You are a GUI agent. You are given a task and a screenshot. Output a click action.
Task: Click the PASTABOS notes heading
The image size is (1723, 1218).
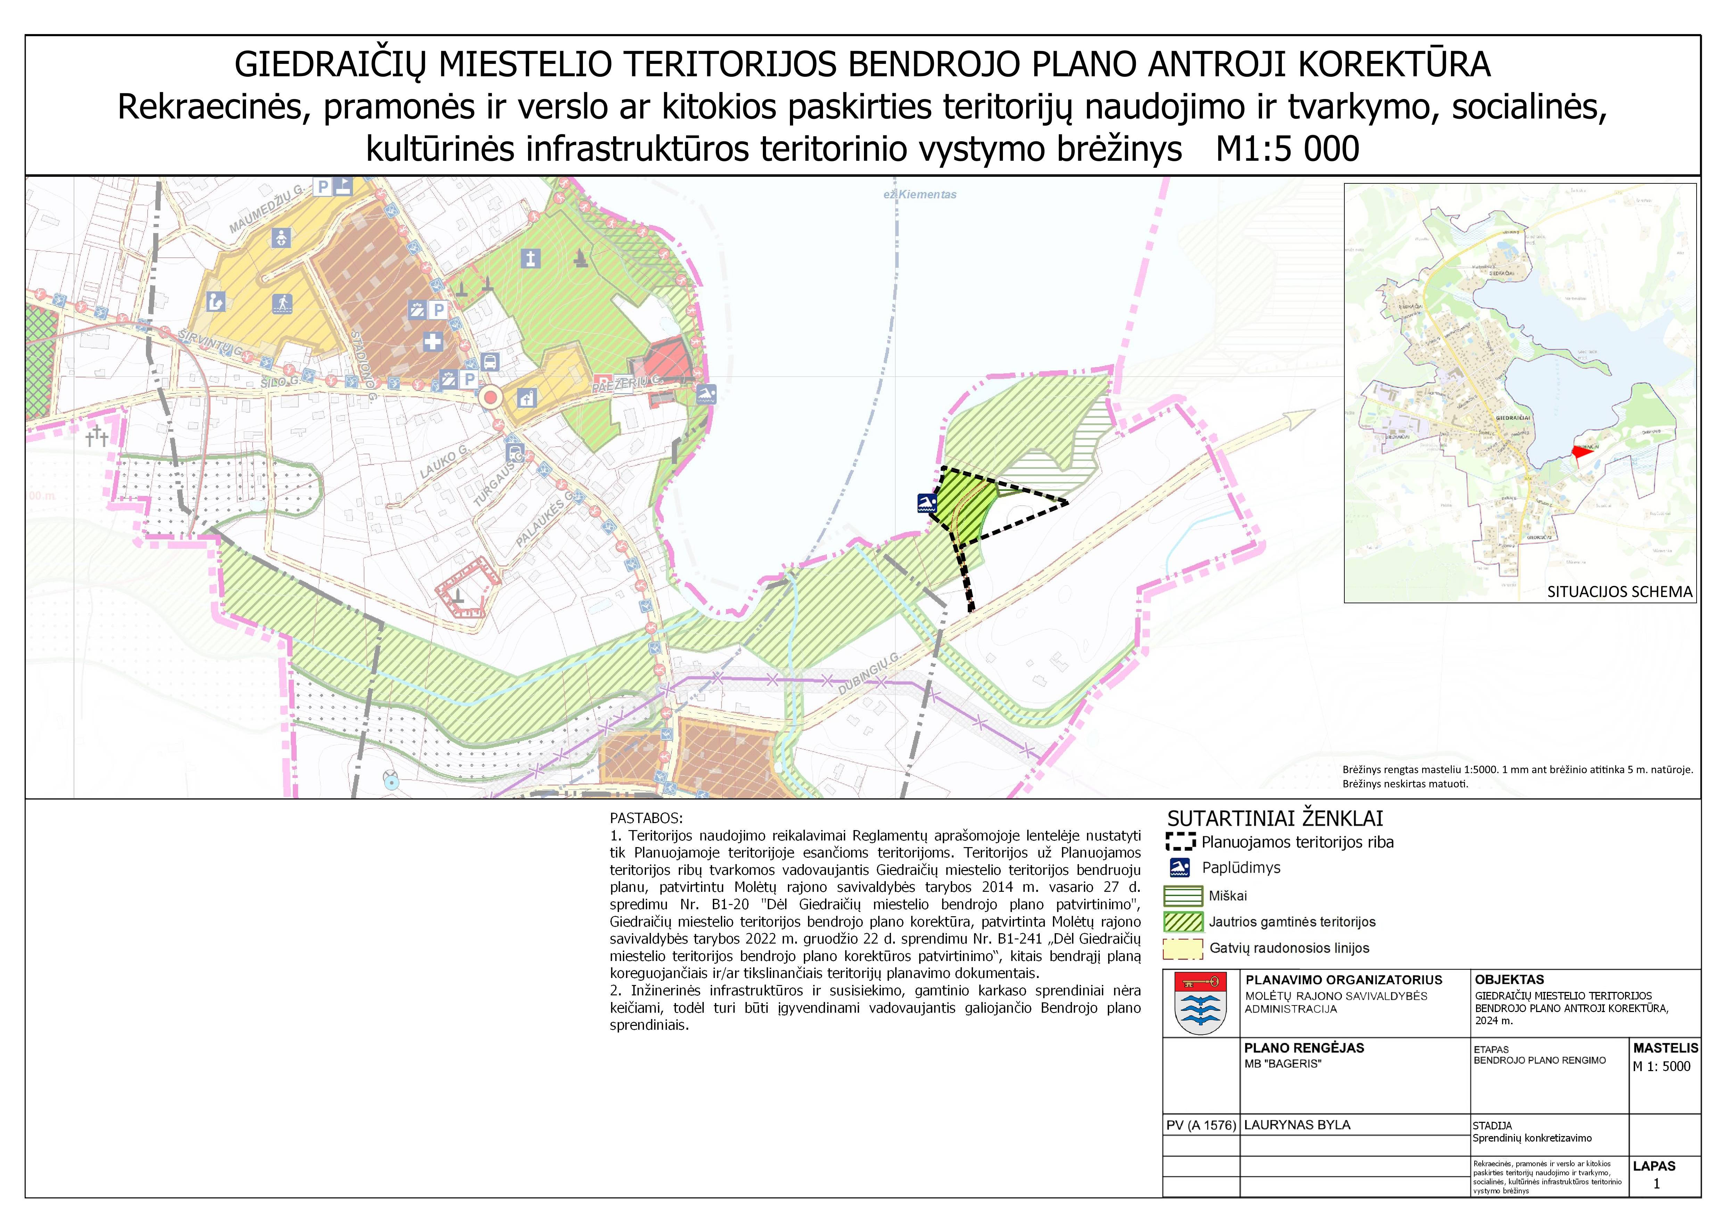(x=646, y=818)
